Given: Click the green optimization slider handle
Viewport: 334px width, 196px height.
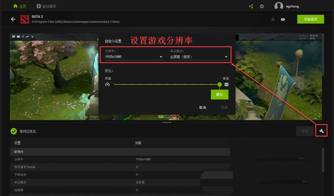Looking at the screenshot, I should point(219,84).
